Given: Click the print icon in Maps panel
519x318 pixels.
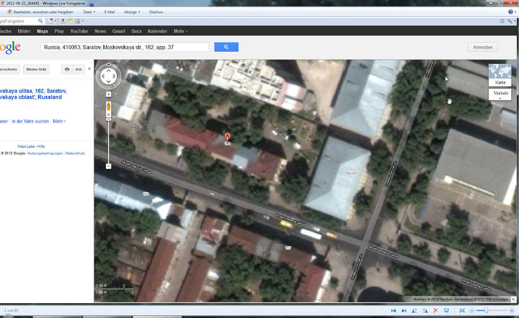Looking at the screenshot, I should tap(67, 69).
